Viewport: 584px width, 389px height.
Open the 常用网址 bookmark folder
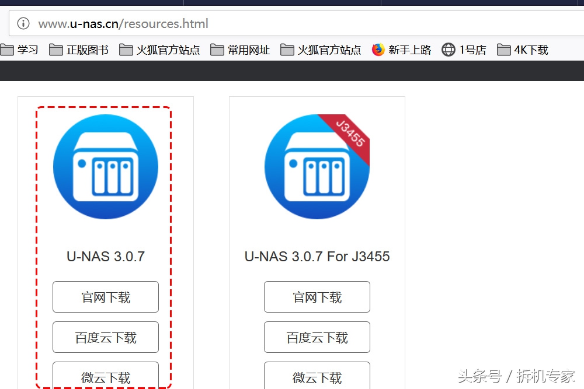240,50
